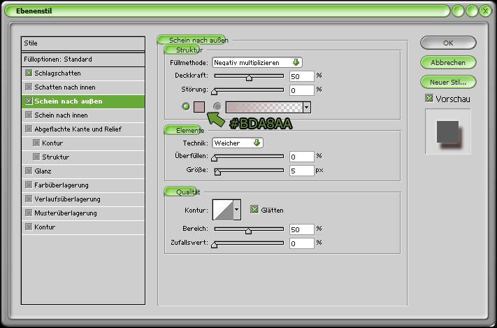Open the Technik dropdown
Screen dimensions: 497x328
point(238,143)
